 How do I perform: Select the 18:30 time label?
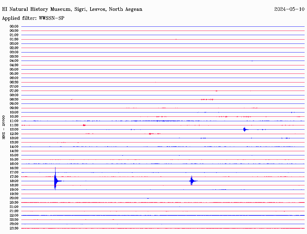pos(14,185)
